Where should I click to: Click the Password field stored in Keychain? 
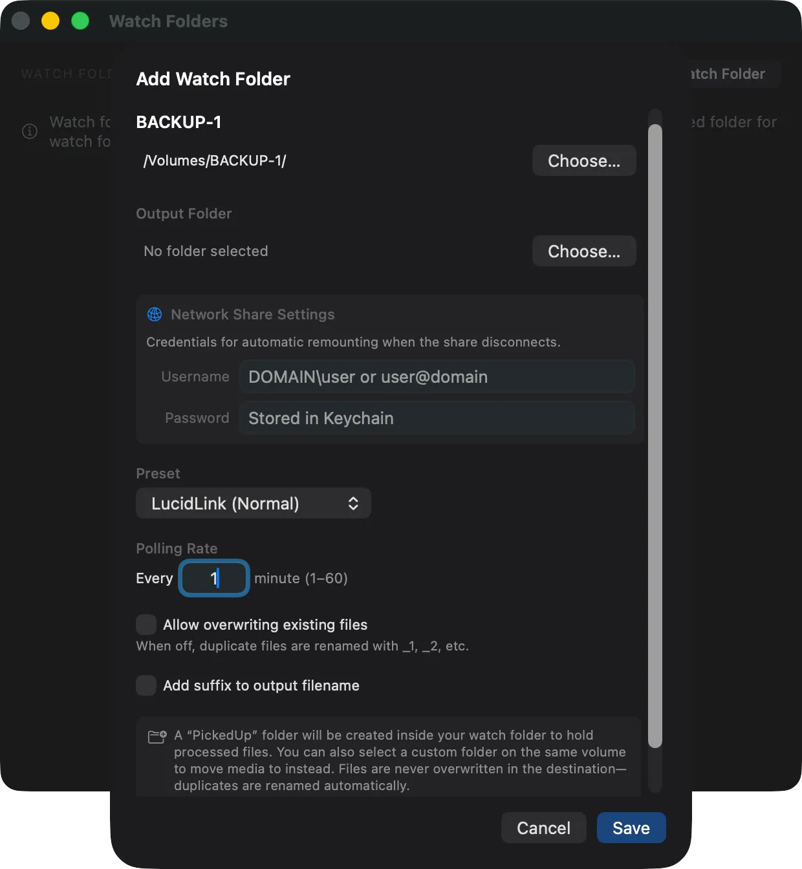[437, 418]
